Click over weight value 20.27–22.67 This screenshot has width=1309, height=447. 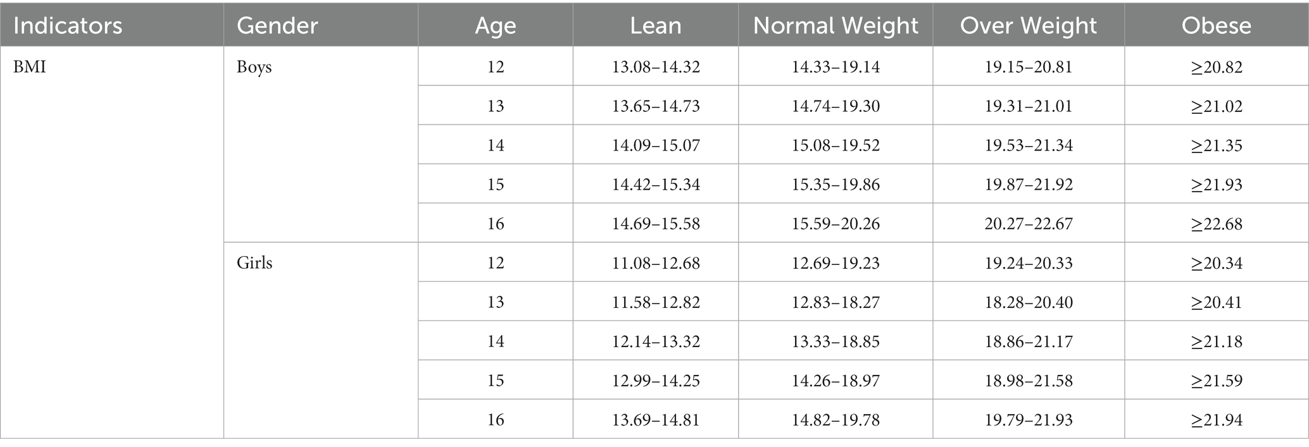click(x=1029, y=224)
